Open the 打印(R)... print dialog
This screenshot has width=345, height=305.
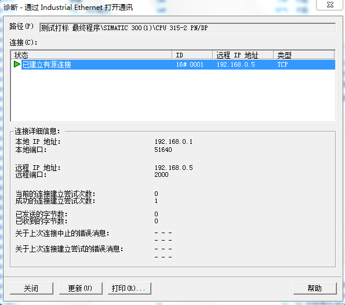(x=129, y=288)
